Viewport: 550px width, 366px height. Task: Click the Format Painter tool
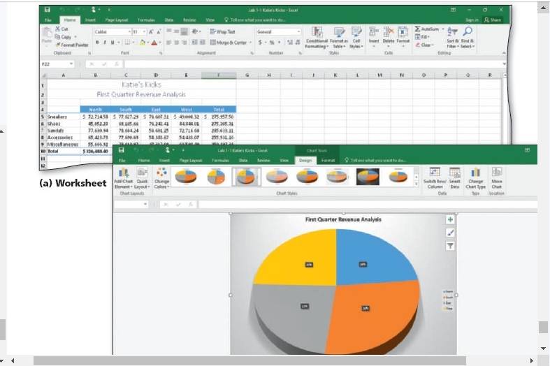(x=72, y=45)
